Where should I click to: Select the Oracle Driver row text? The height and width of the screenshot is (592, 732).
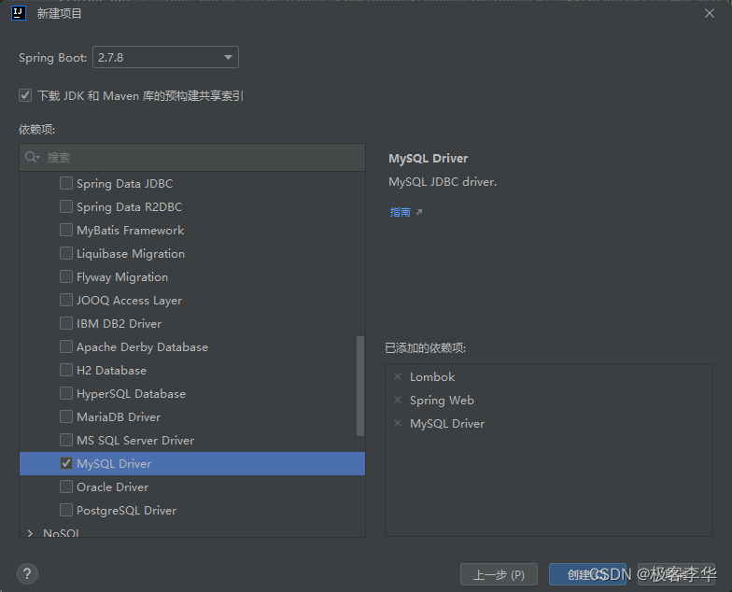(112, 487)
